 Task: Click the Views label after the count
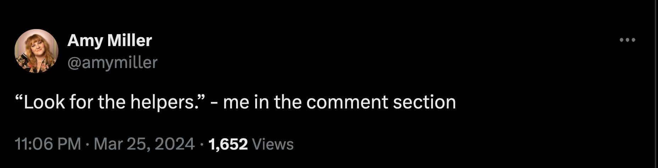[273, 144]
